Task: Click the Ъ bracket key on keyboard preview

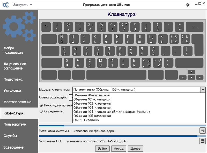Action: 185,39
